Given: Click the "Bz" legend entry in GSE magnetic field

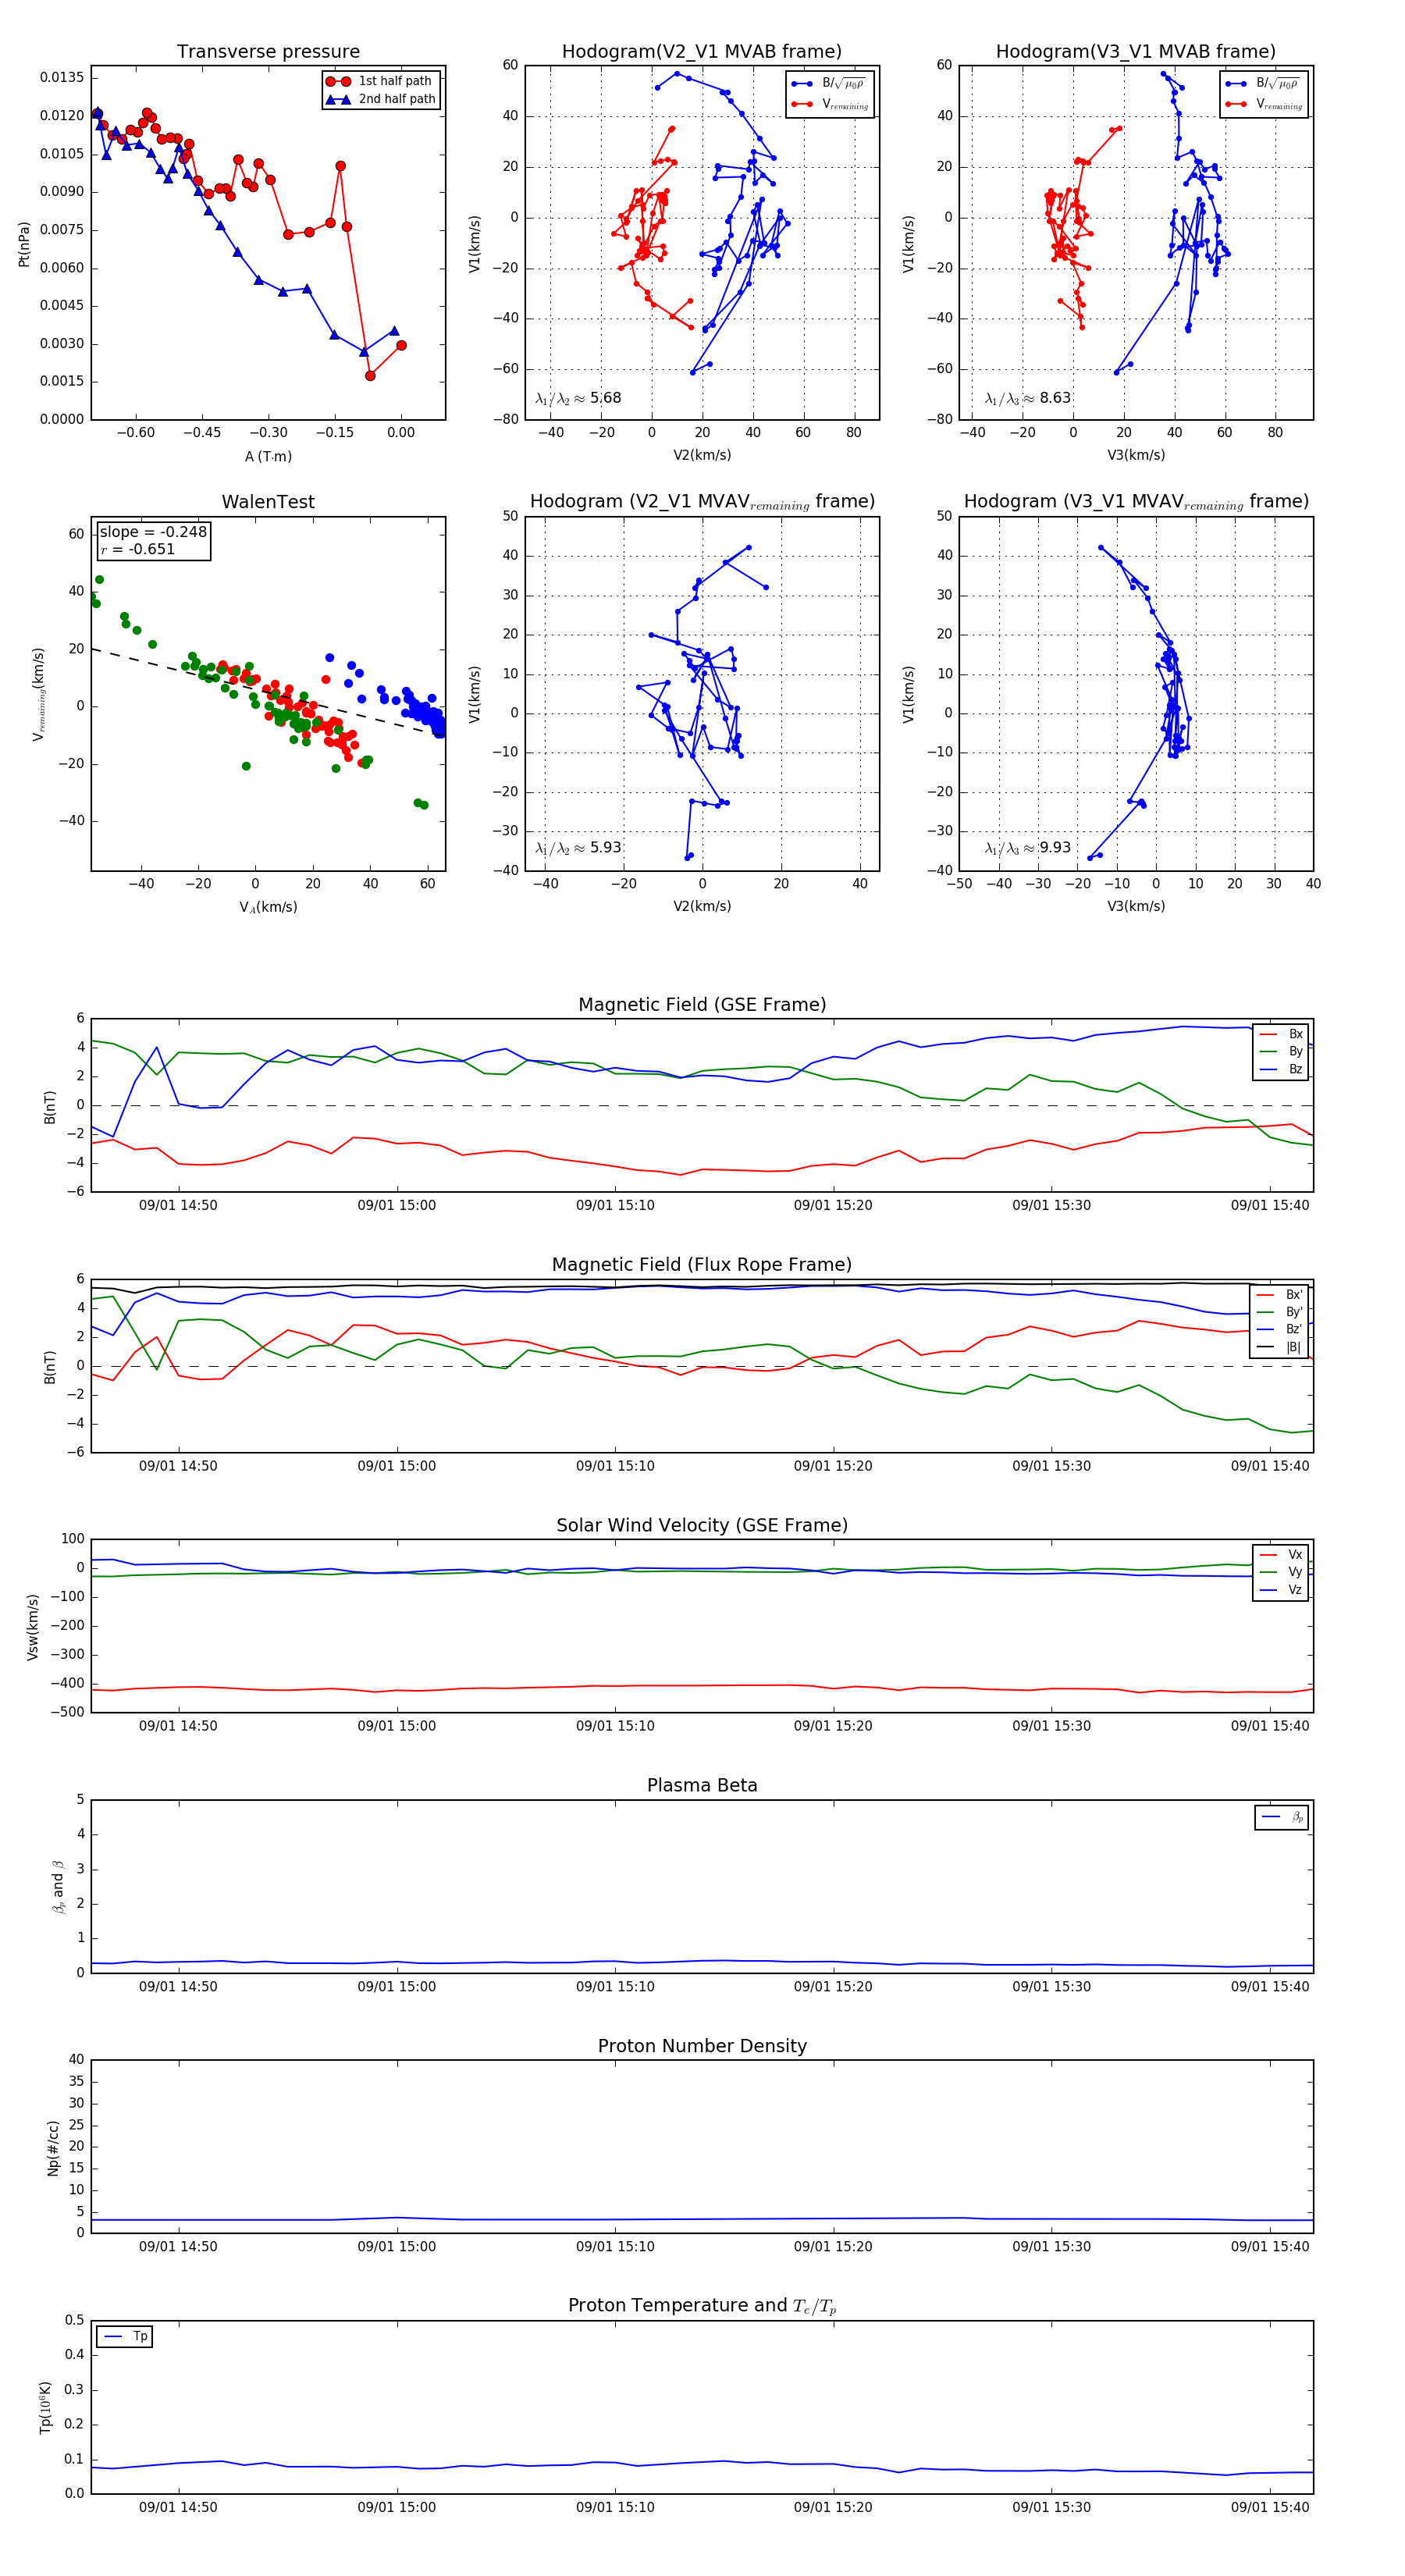Looking at the screenshot, I should [x=1281, y=1069].
